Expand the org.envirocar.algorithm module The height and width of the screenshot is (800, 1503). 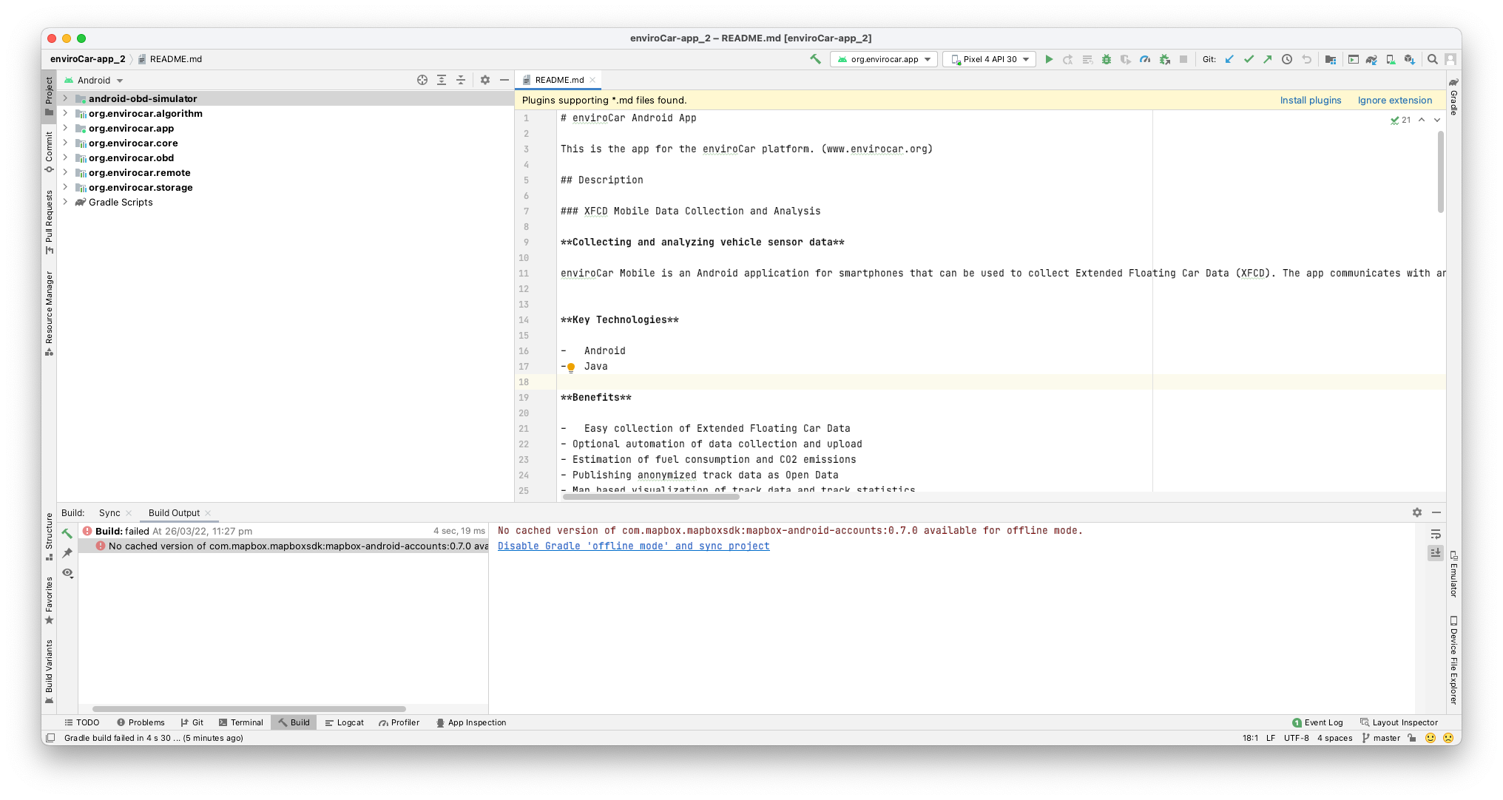pyautogui.click(x=65, y=113)
